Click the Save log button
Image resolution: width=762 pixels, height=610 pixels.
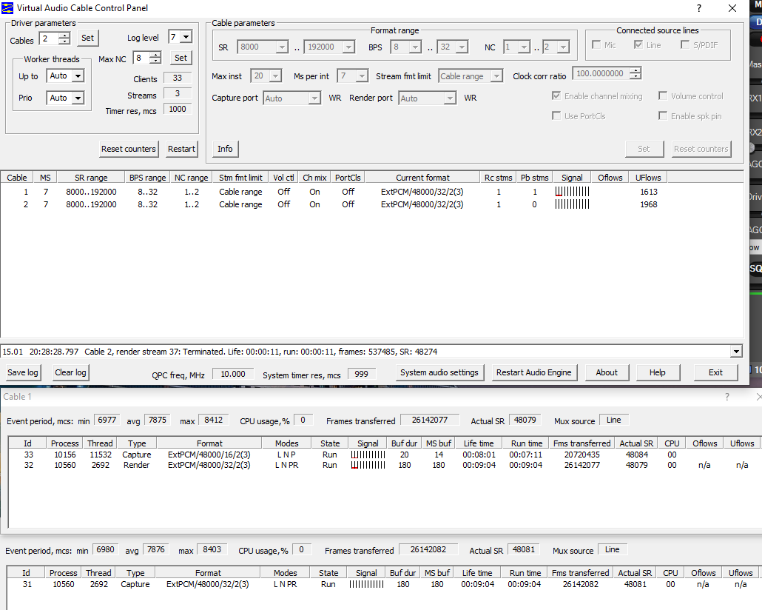pyautogui.click(x=23, y=372)
